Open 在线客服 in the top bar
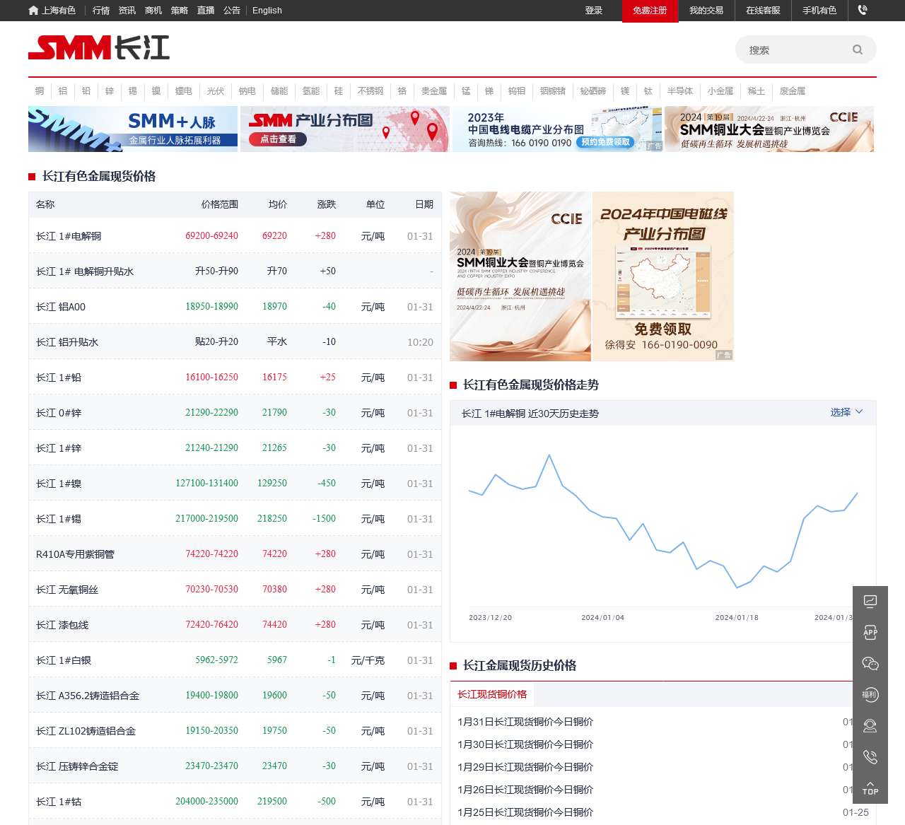905x825 pixels. (763, 11)
